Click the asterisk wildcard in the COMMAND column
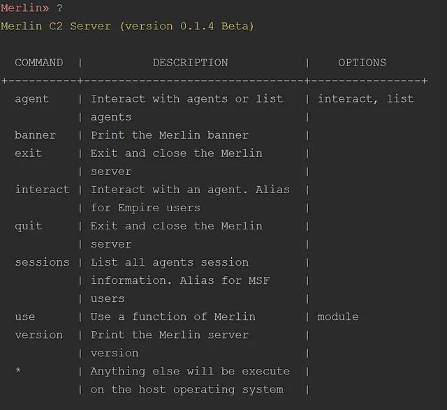Viewport: 447px width, 410px height. coord(18,371)
